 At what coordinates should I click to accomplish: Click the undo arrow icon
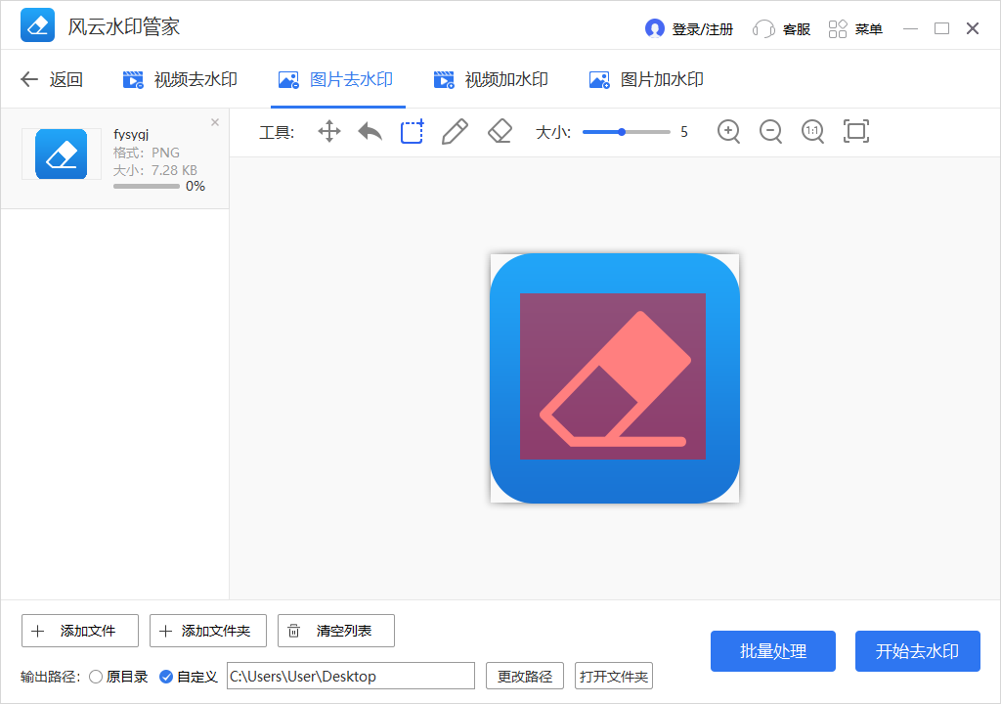point(370,130)
